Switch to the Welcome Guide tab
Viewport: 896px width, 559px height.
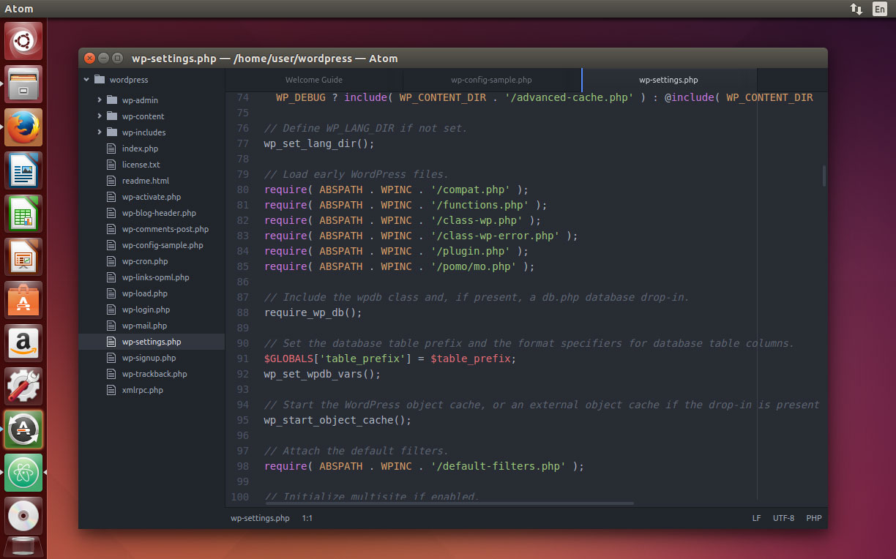point(313,80)
